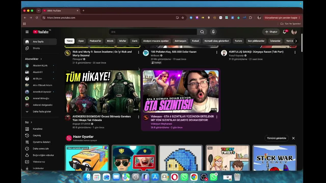326x183 pixels.
Task: Open Daha sonra izle list
Action: pyautogui.click(x=40, y=149)
